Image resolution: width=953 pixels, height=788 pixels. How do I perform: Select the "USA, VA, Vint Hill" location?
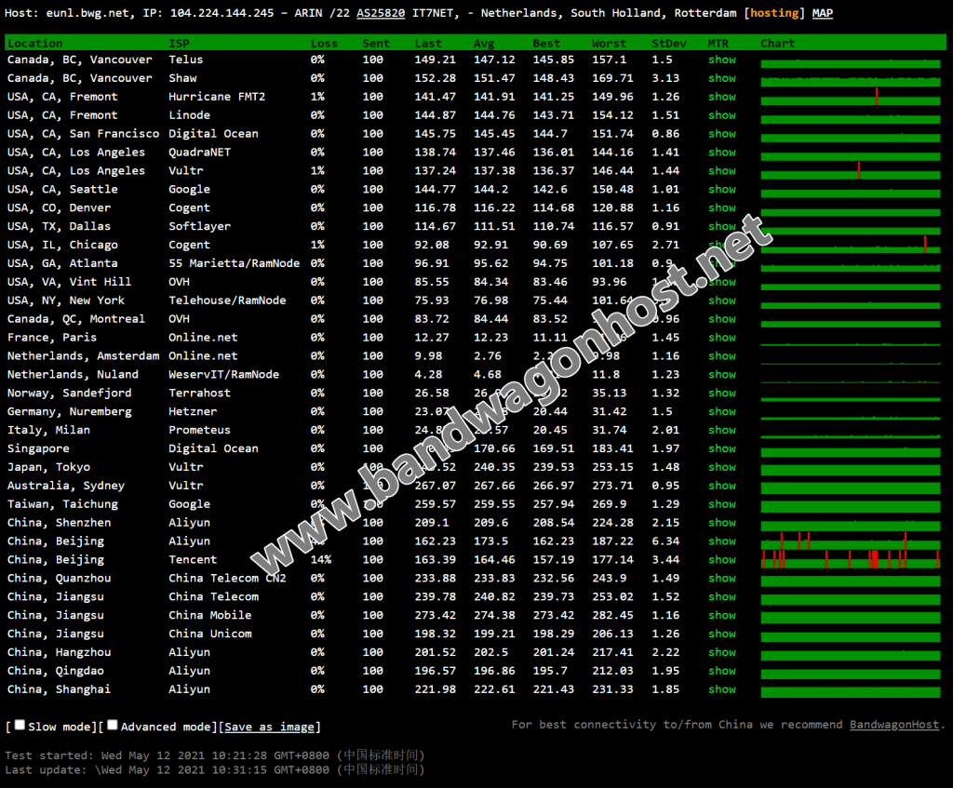[x=69, y=282]
